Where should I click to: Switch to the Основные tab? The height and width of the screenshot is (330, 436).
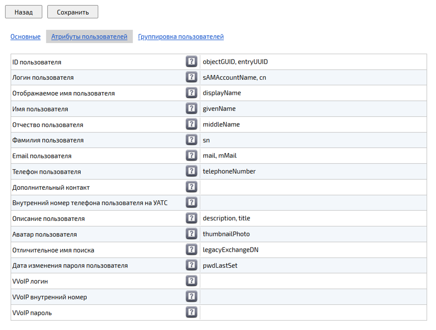click(25, 37)
